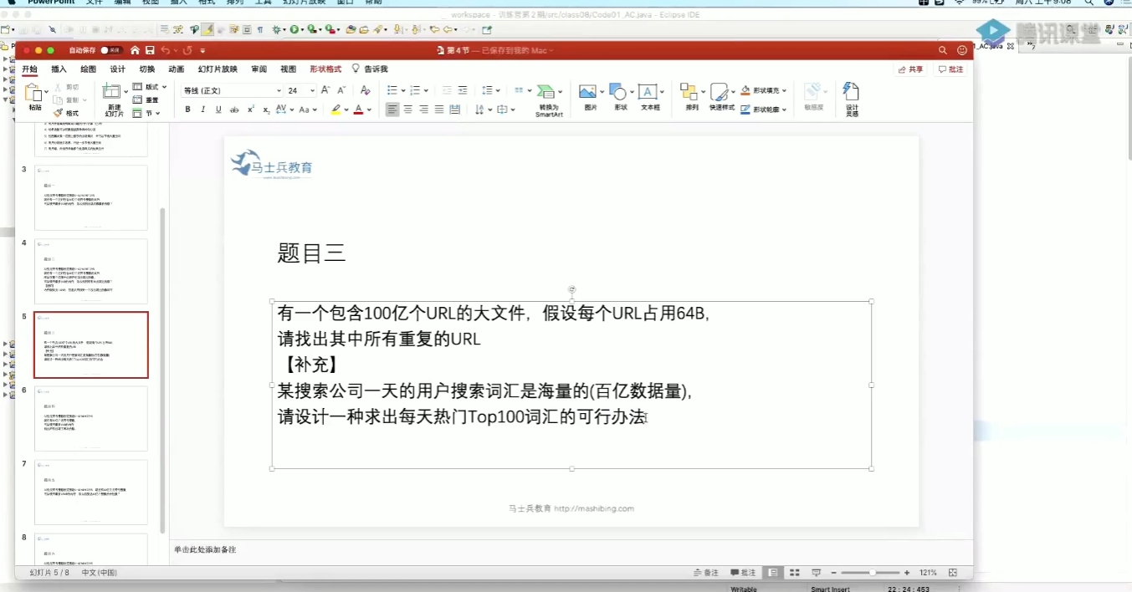This screenshot has height=592, width=1132.
Task: Toggle italic formatting
Action: 202,109
